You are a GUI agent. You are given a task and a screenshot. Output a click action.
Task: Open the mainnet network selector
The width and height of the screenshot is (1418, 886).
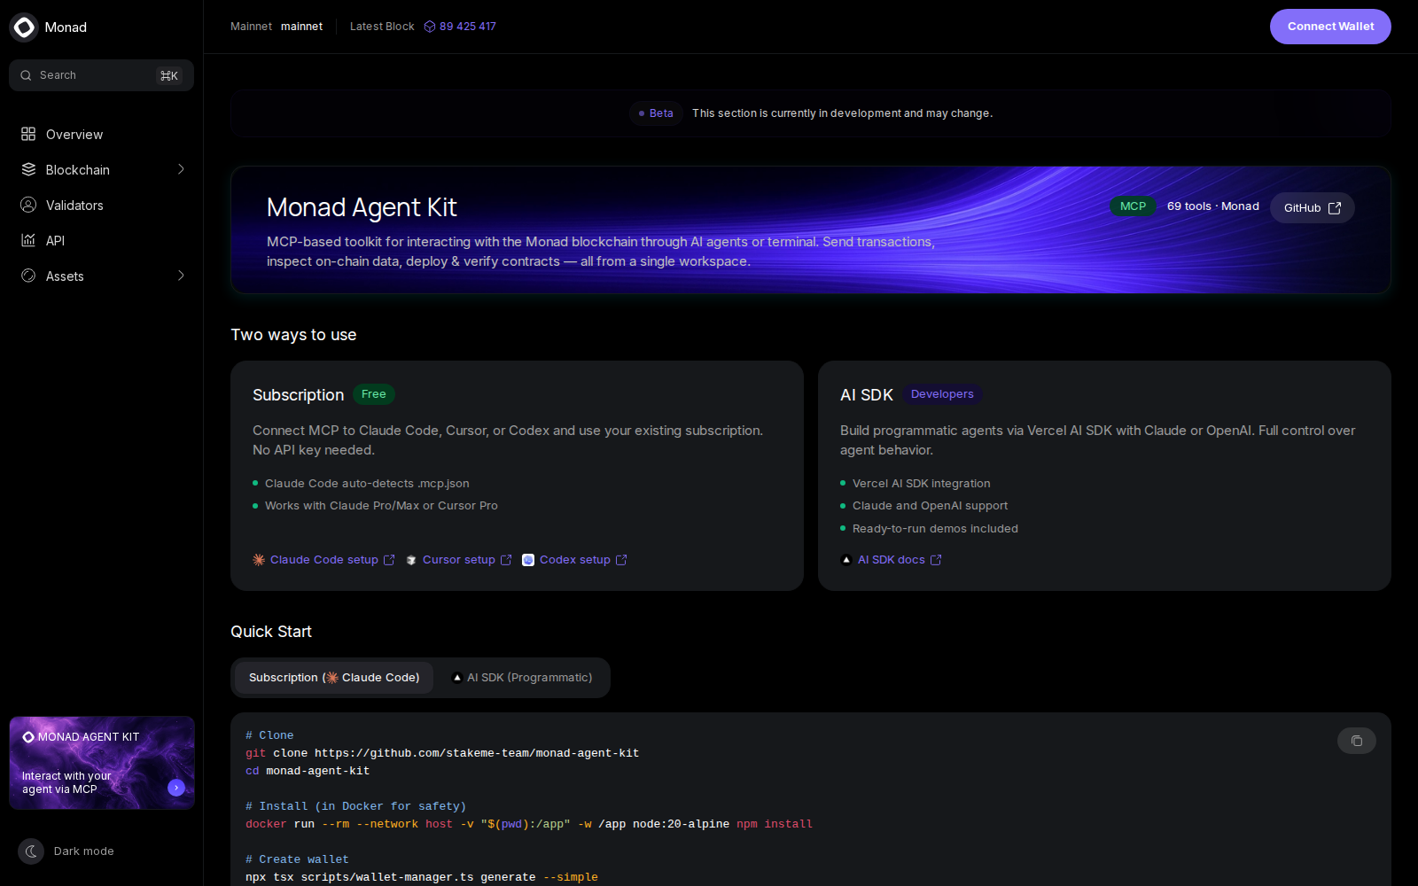[x=301, y=27]
